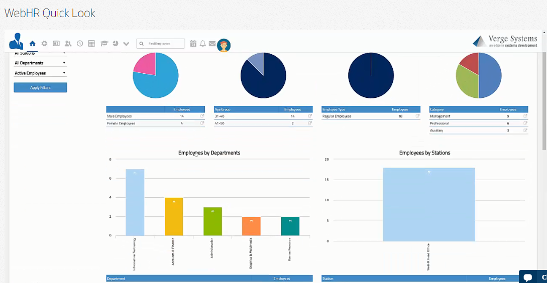Open the settings gear icon
The height and width of the screenshot is (283, 547).
point(44,44)
